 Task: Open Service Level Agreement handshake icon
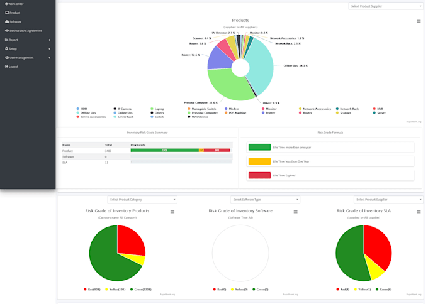coord(7,31)
